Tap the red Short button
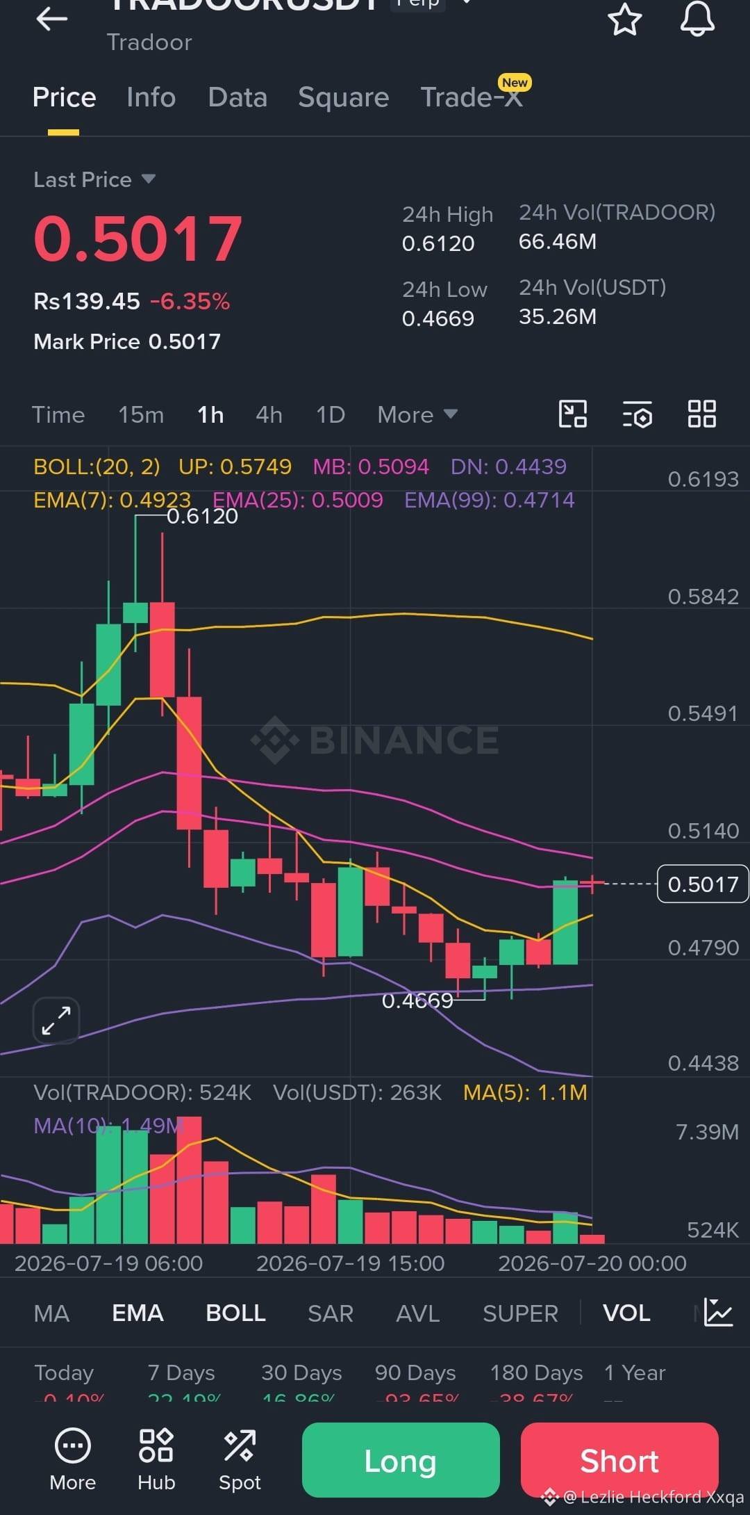Viewport: 750px width, 1515px height. click(619, 1460)
